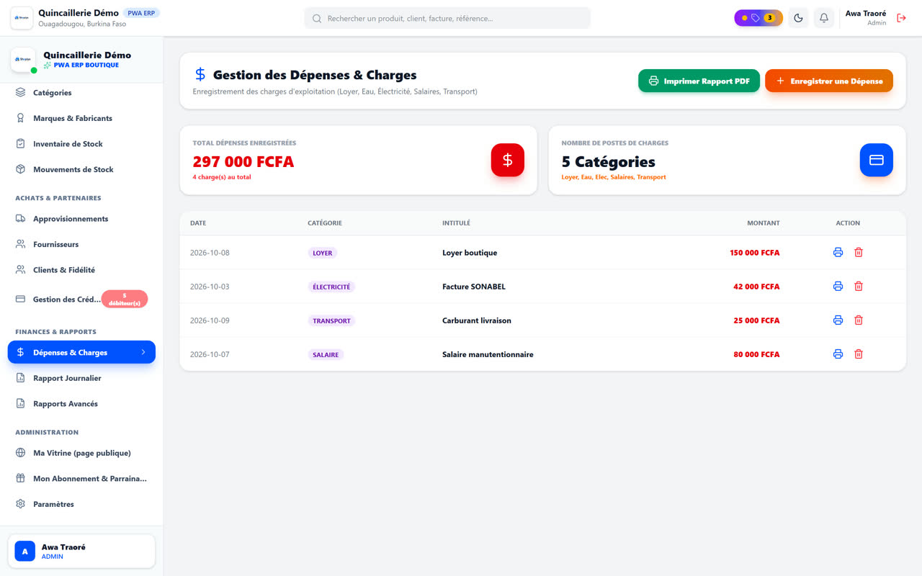
Task: Click the chevron on Dépenses & Charges
Action: [x=143, y=353]
